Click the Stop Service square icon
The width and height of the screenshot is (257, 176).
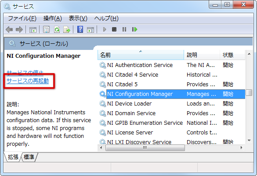[x=114, y=29]
